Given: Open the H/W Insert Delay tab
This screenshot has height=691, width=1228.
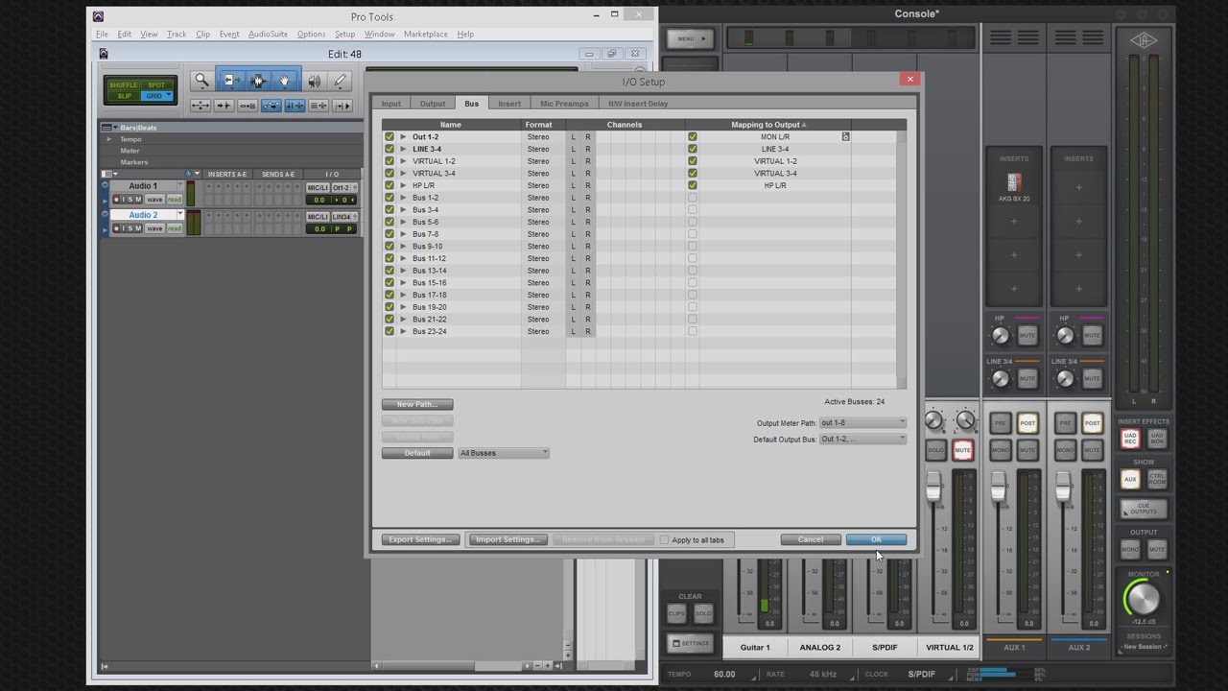Looking at the screenshot, I should [x=638, y=104].
